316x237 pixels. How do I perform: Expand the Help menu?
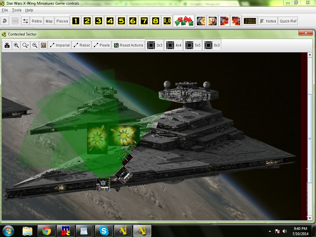pyautogui.click(x=29, y=10)
